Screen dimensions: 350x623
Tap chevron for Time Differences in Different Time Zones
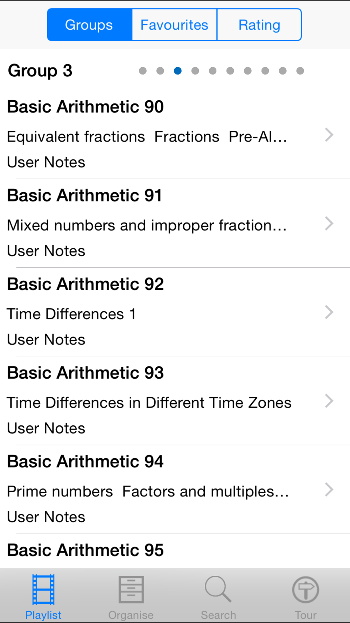pos(329,401)
